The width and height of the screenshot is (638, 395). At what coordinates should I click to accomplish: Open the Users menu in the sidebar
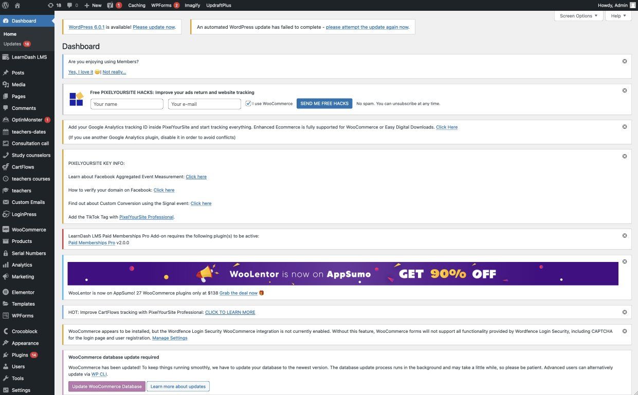[27, 367]
